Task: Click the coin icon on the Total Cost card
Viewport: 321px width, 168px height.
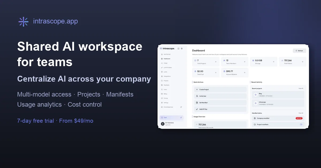Action: (195, 71)
